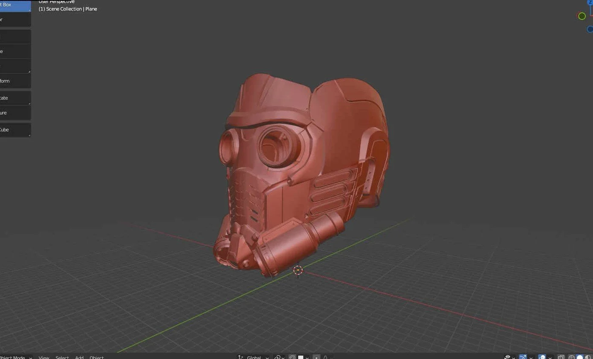
Task: Activate the Cursor tool in the toolbar
Action: pyautogui.click(x=15, y=19)
